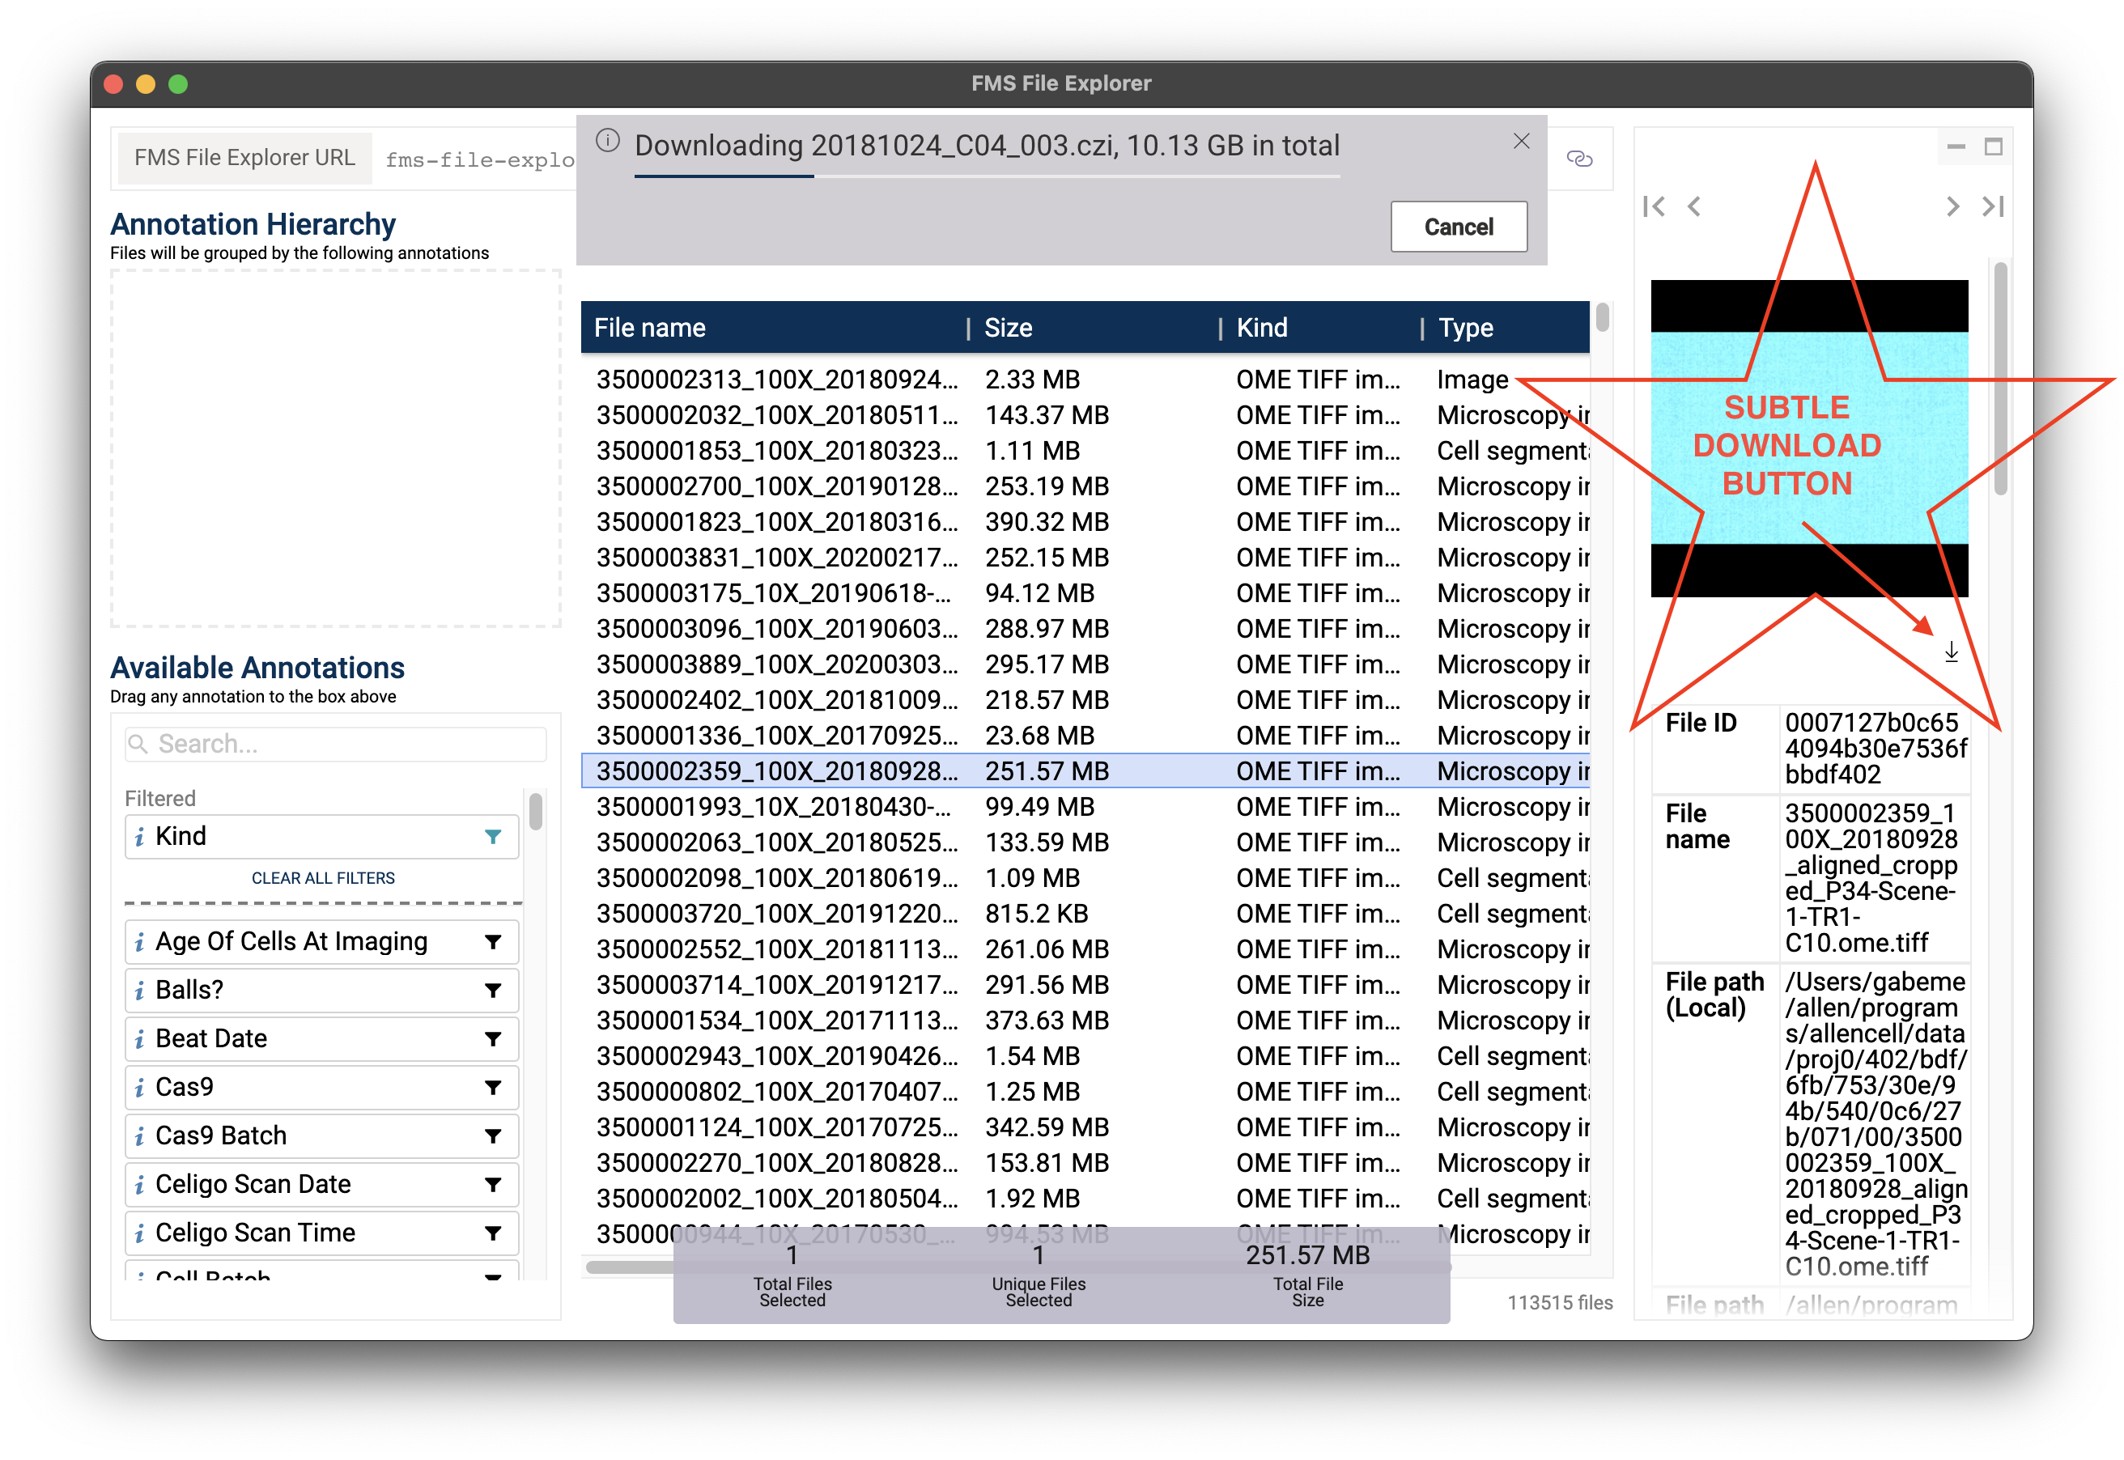2124x1460 pixels.
Task: Open filter for Cas9
Action: point(492,1087)
